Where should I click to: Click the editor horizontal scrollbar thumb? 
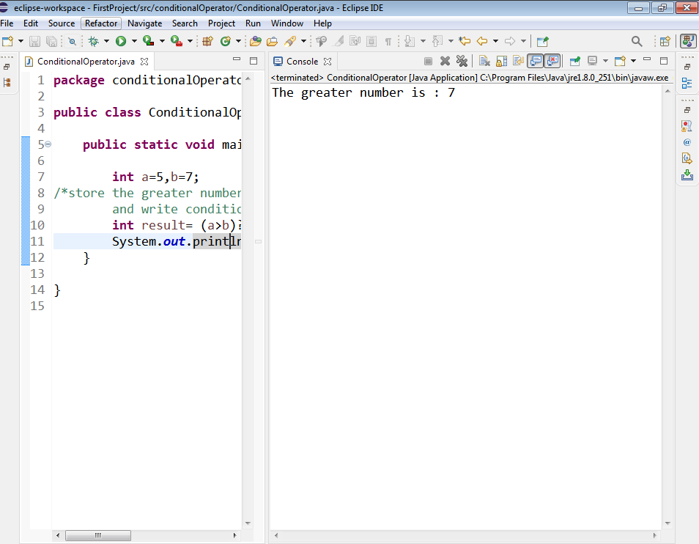pyautogui.click(x=98, y=535)
